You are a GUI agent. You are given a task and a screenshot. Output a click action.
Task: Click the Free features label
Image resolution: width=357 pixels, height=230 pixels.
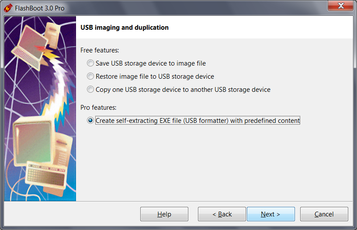(x=100, y=50)
